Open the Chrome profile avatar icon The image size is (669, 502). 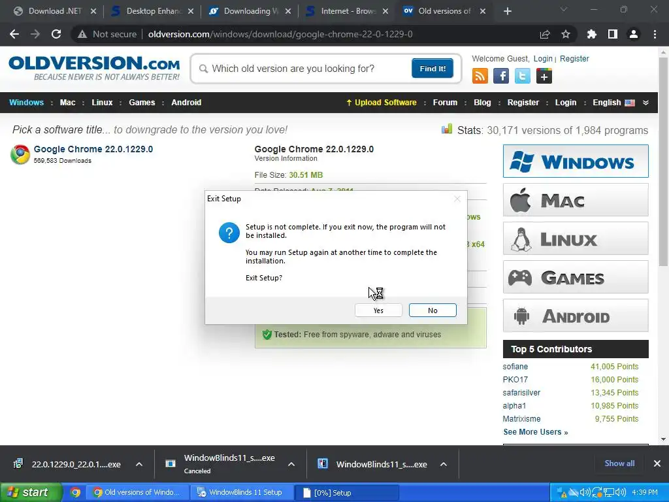click(634, 34)
